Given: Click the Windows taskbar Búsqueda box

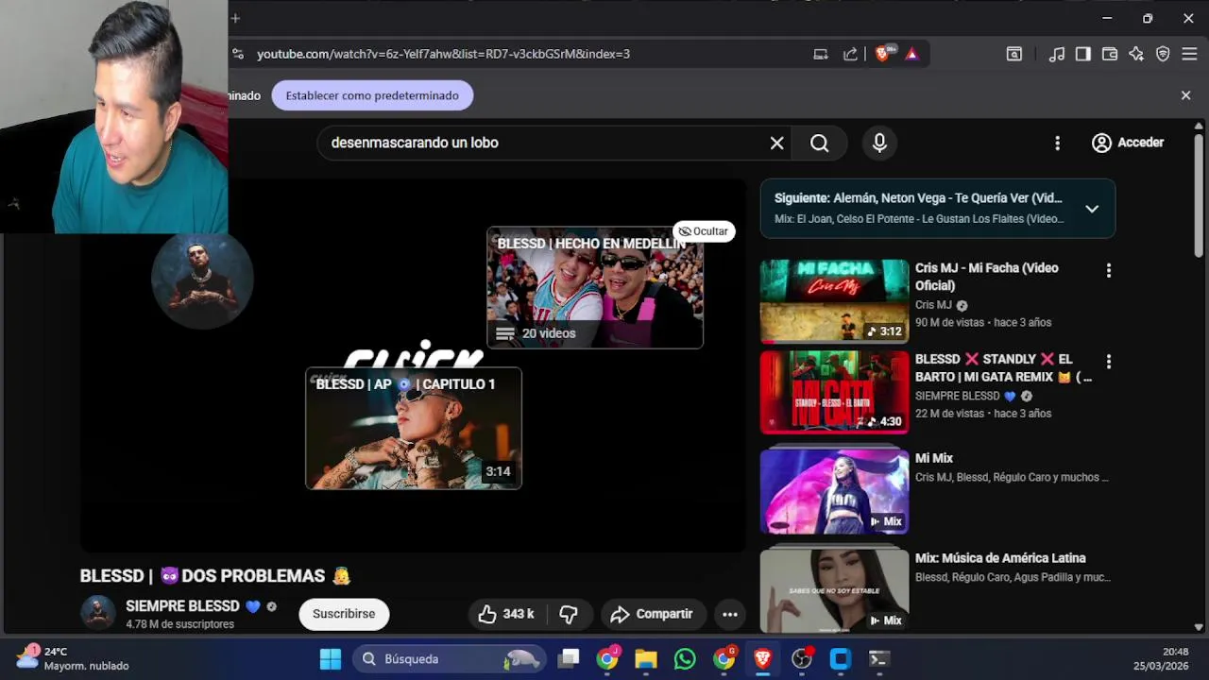Looking at the screenshot, I should click(450, 659).
